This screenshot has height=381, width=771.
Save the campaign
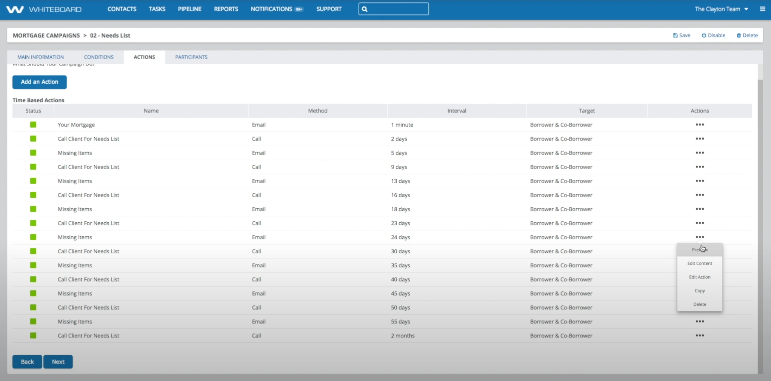tap(682, 35)
